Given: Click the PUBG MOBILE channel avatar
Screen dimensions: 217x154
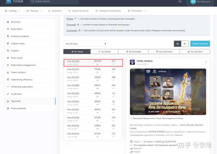Looking at the screenshot, I should (132, 62).
